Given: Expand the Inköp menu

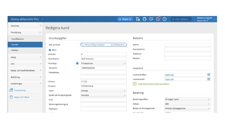Looking at the screenshot, I should [x=25, y=57].
